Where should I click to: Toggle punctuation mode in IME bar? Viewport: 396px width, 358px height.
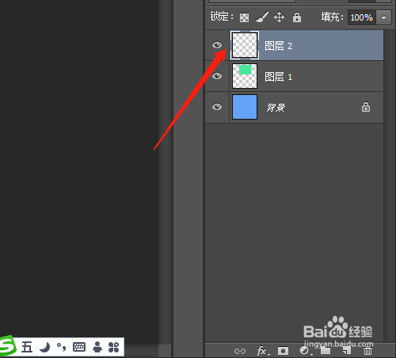tap(62, 347)
